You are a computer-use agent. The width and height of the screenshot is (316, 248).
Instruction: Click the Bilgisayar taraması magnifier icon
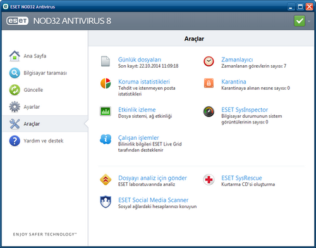point(15,73)
